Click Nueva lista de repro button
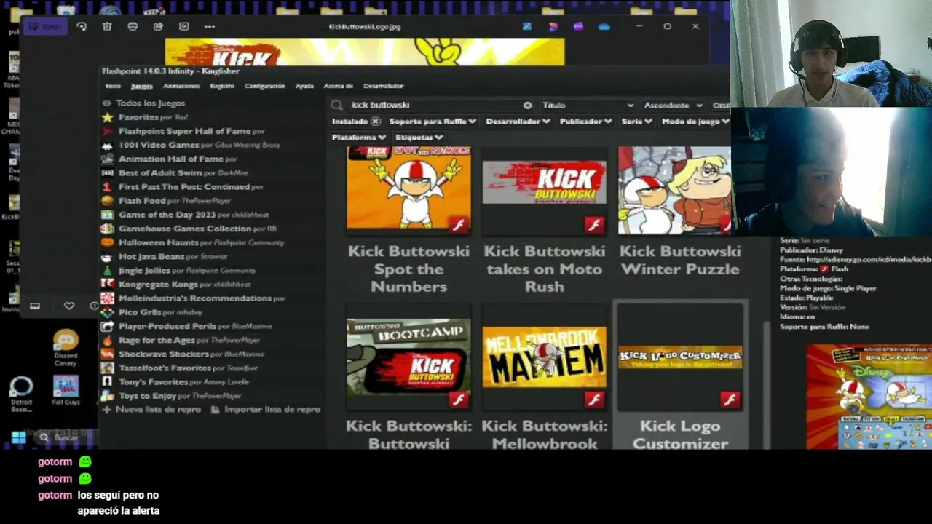 tap(151, 410)
